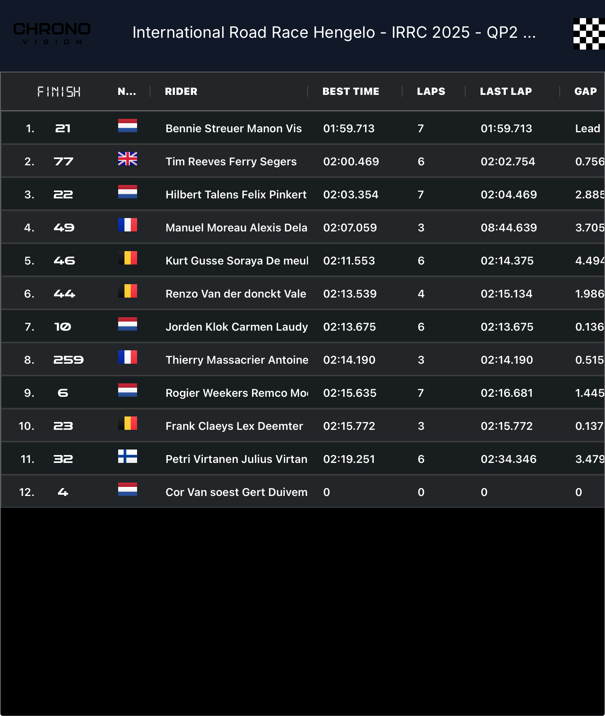Click the FINISH column header
Viewport: 605px width, 716px height.
(x=59, y=92)
